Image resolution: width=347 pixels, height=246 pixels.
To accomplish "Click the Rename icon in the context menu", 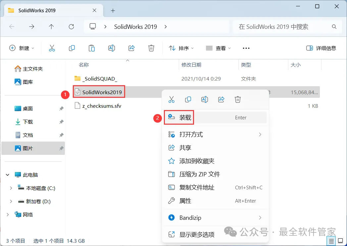I will pos(205,99).
